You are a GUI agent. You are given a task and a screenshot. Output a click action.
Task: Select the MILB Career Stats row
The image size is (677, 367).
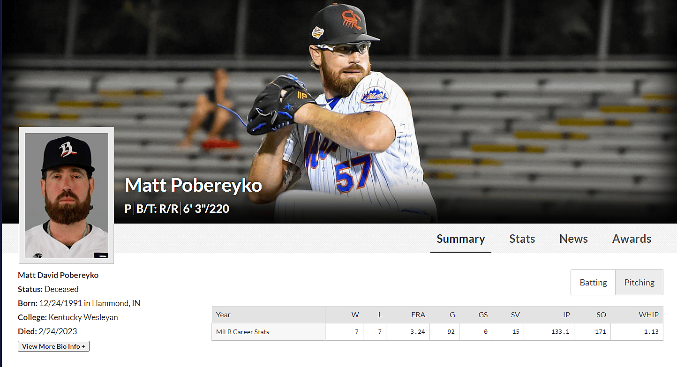click(242, 332)
